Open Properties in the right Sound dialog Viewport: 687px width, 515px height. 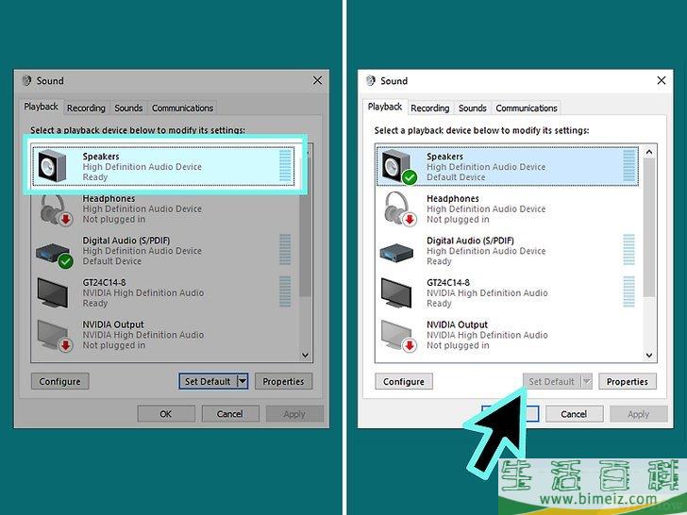[627, 382]
